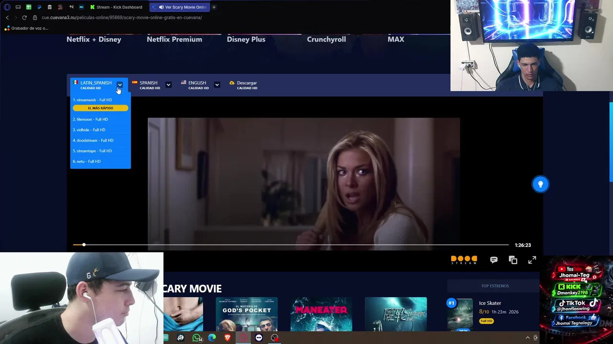Click the EL MÁS RÁPIDO badge
613x344 pixels.
pos(101,108)
